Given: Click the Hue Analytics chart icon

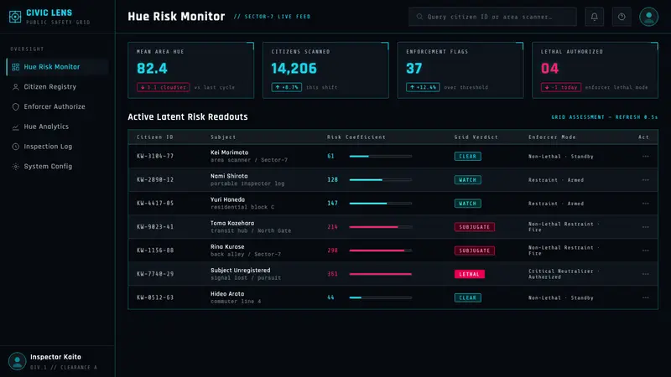Looking at the screenshot, I should click(16, 127).
